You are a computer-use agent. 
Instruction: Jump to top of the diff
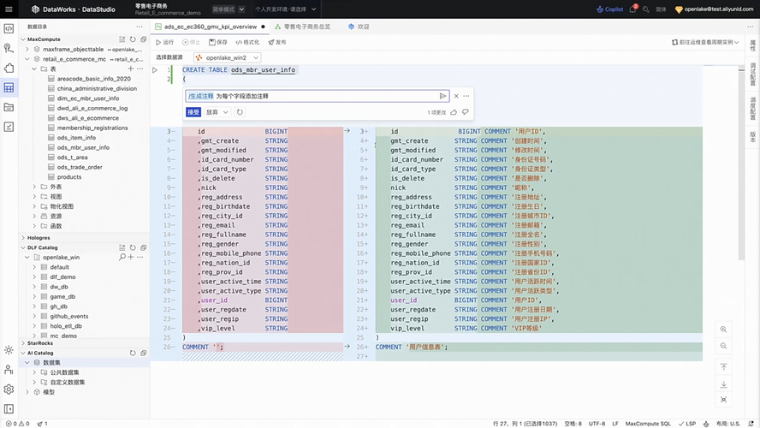pos(723,367)
